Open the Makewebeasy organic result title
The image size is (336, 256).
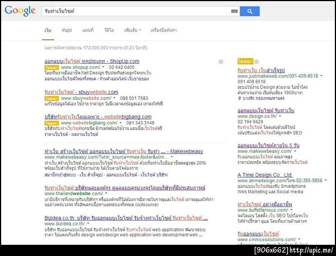124,151
